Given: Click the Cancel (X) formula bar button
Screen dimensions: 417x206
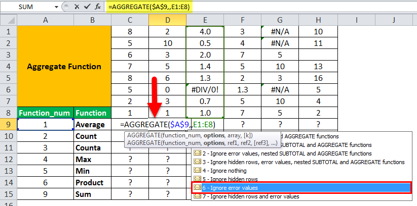Looking at the screenshot, I should click(x=77, y=7).
